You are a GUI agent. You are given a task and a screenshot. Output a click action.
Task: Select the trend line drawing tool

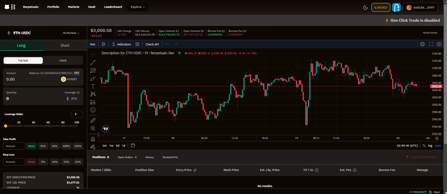pyautogui.click(x=93, y=62)
